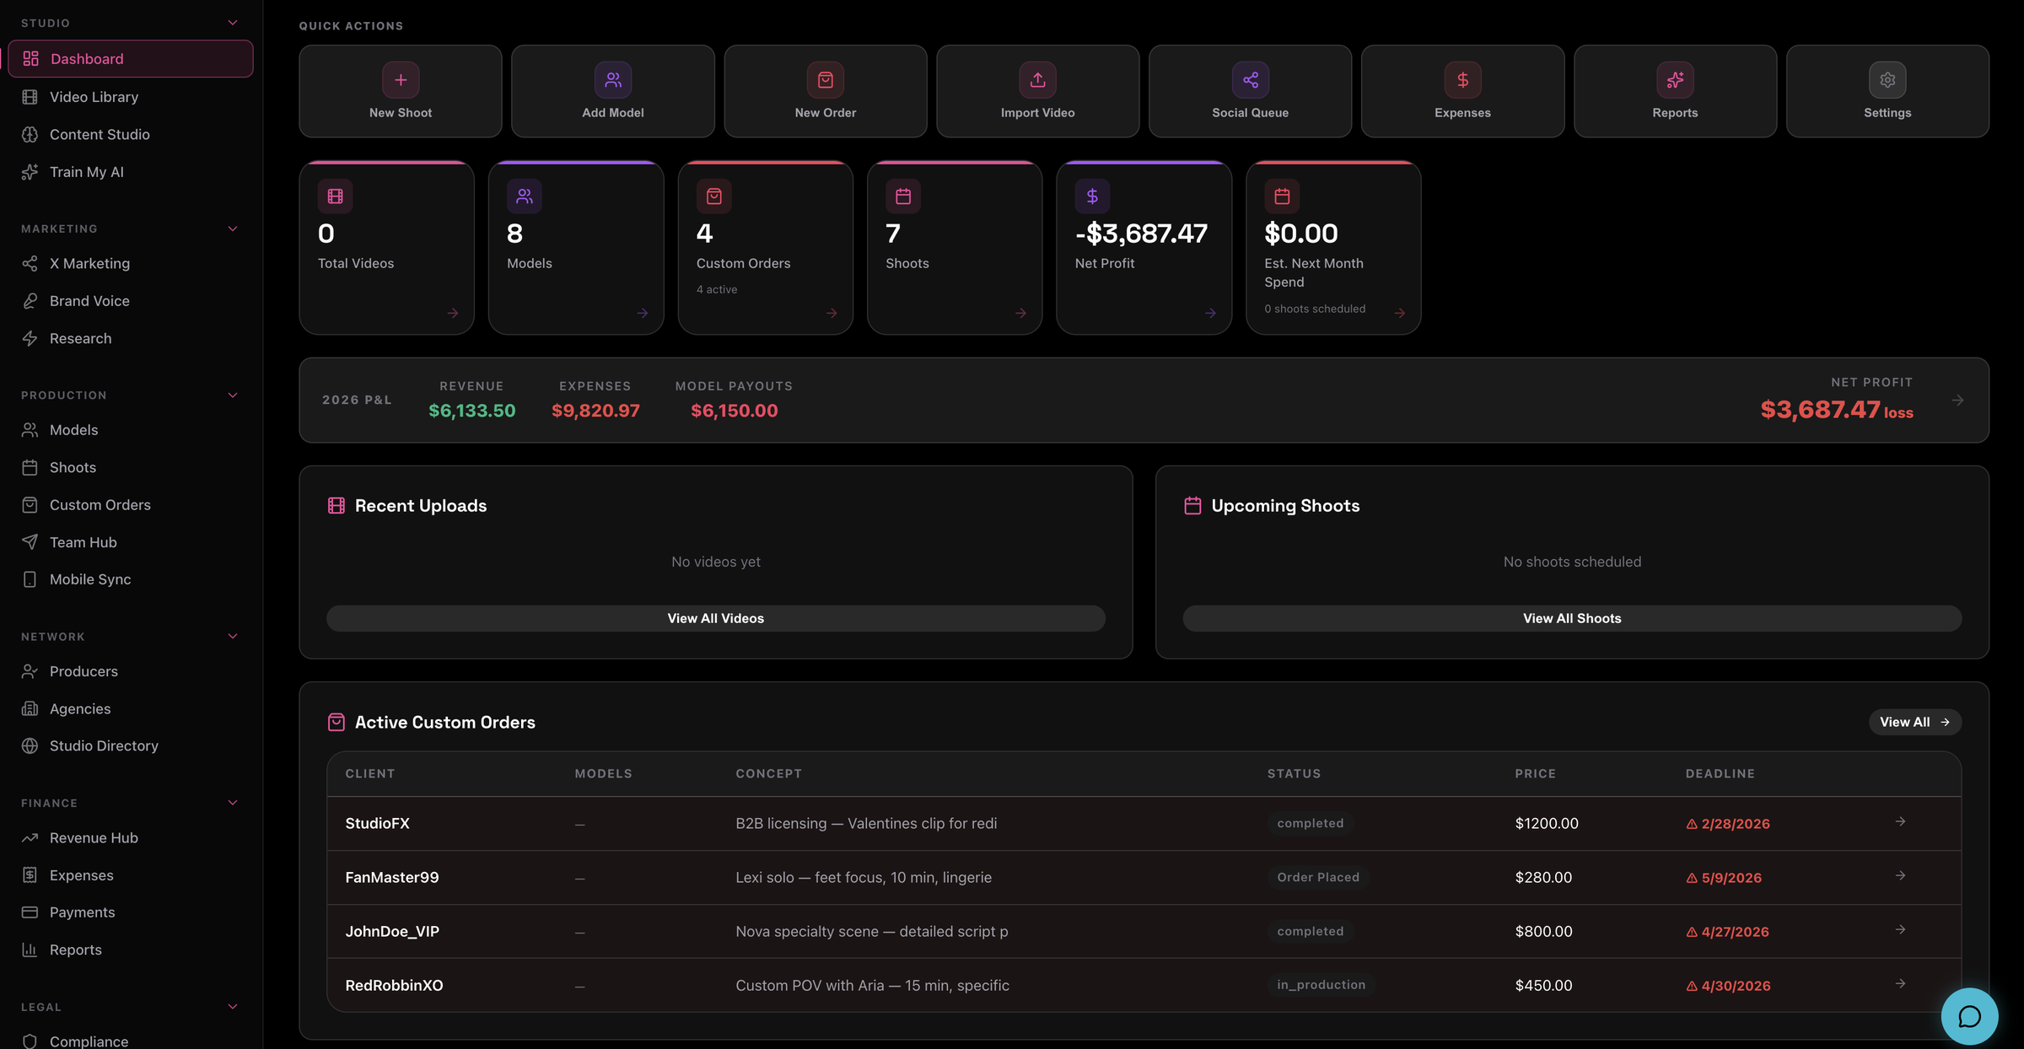This screenshot has width=2024, height=1049.
Task: Collapse the Network section chevron
Action: [233, 636]
